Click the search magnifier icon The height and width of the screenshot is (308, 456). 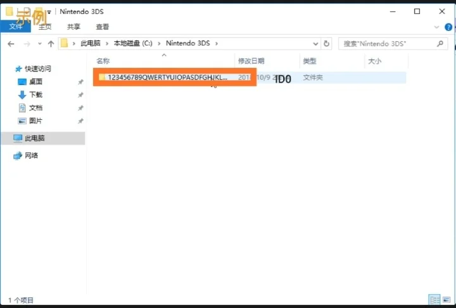coord(441,44)
